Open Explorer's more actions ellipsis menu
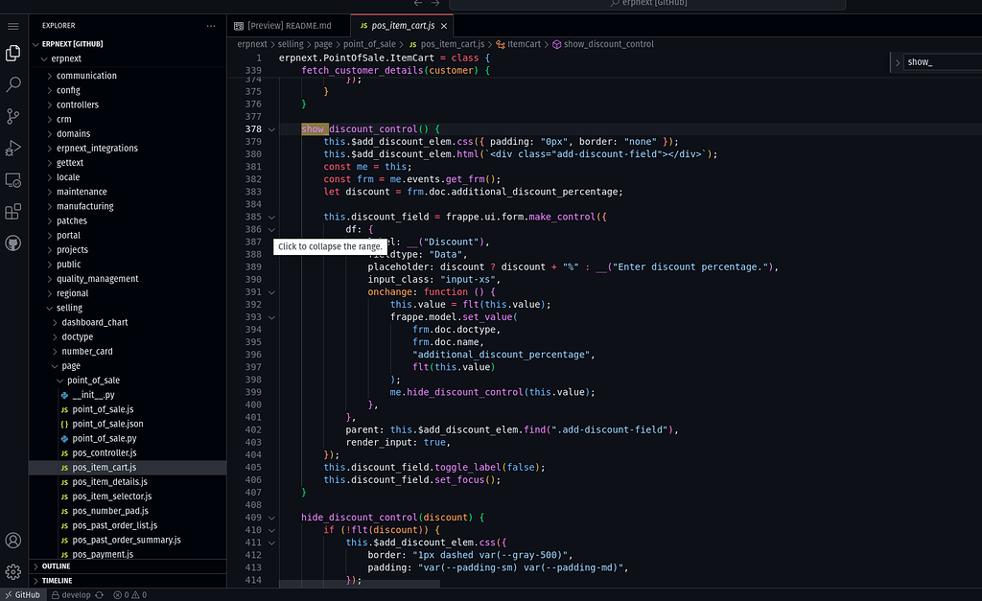 211,26
